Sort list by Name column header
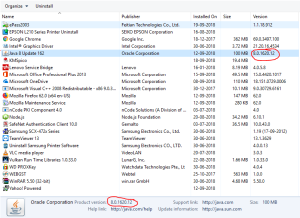The height and width of the screenshot is (218, 300). pyautogui.click(x=8, y=16)
